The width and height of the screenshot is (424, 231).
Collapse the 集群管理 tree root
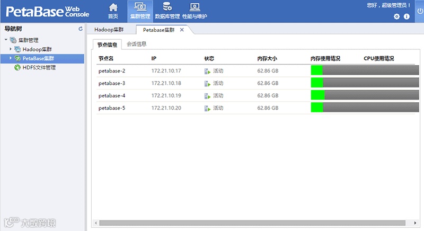[6, 40]
